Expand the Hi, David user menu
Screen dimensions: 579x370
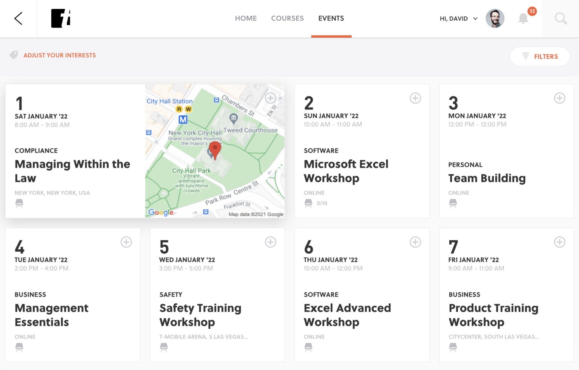coord(458,18)
